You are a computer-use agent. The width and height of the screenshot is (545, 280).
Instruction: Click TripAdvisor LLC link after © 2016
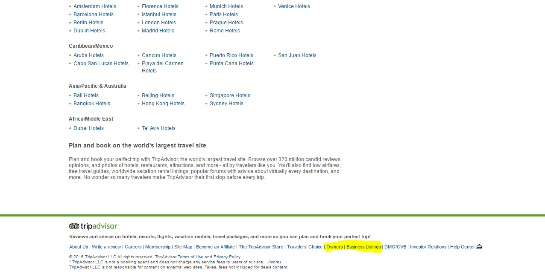click(100, 257)
